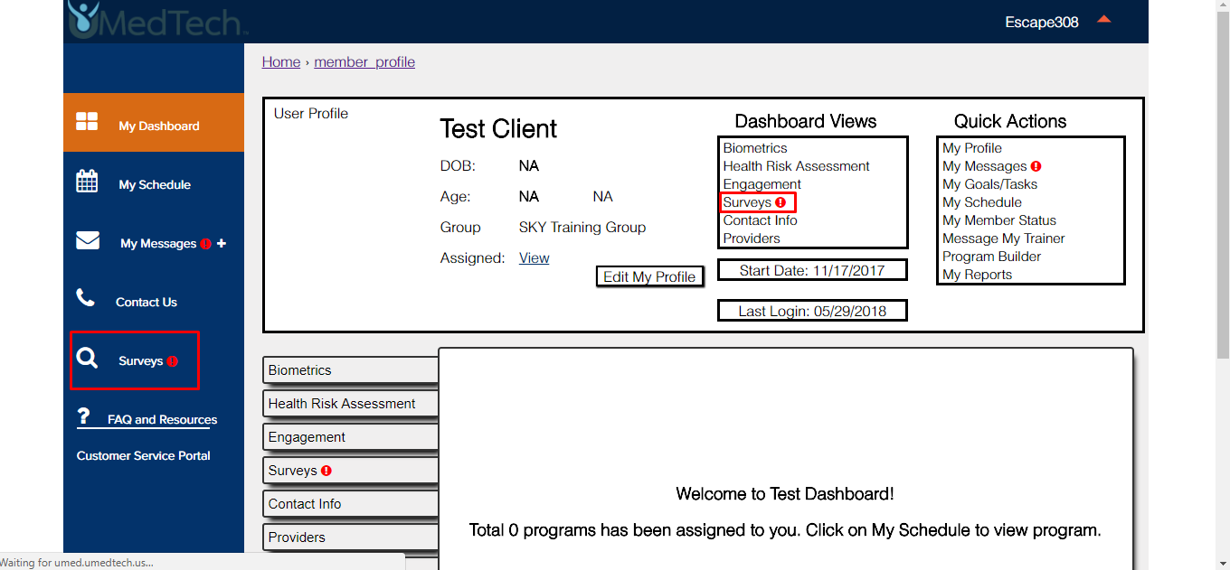The image size is (1230, 570).
Task: Click the My Dashboard grid icon
Action: [87, 122]
